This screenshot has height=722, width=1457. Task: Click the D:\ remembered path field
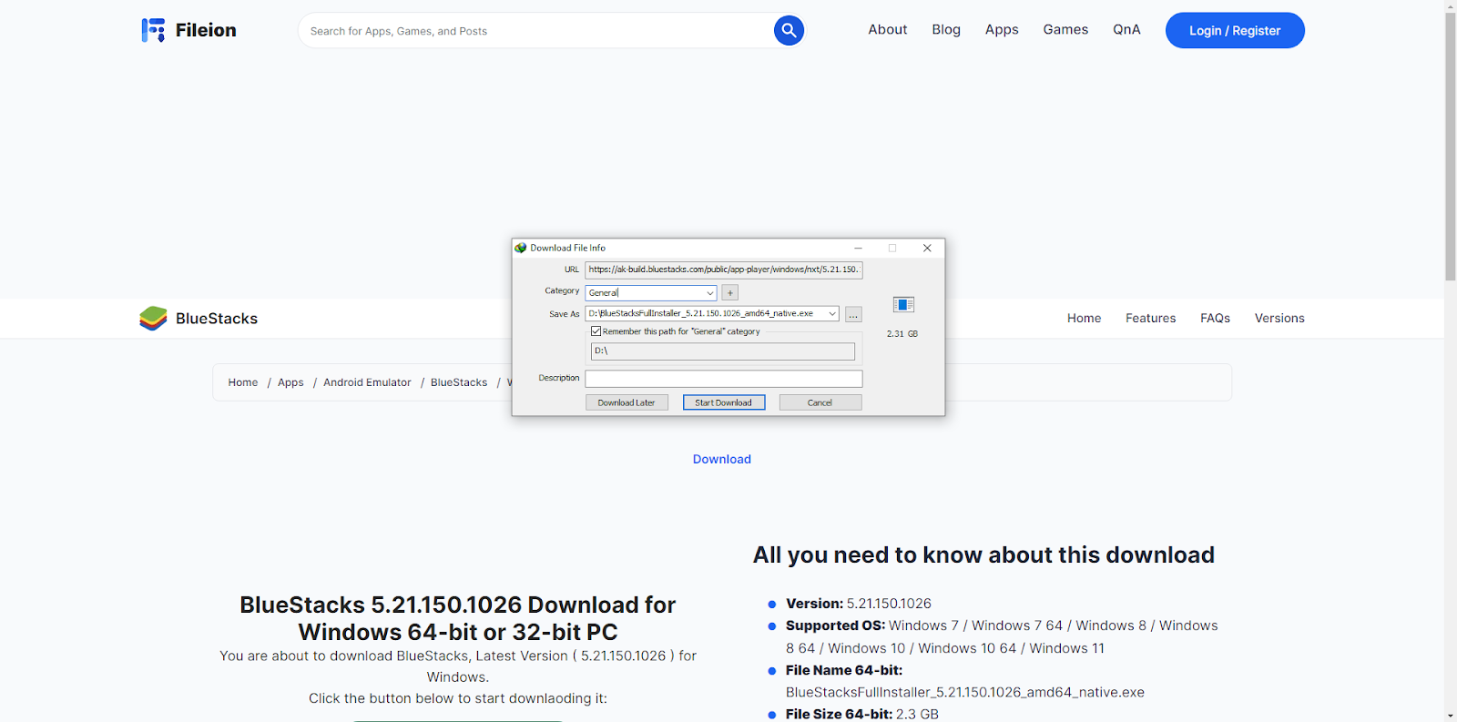pos(723,351)
